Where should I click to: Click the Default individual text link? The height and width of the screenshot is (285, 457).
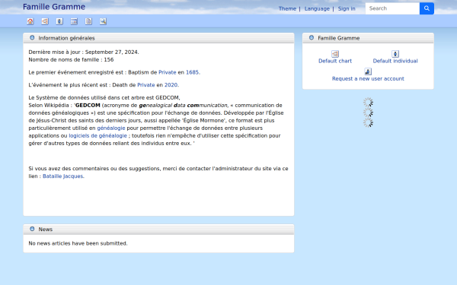(395, 61)
